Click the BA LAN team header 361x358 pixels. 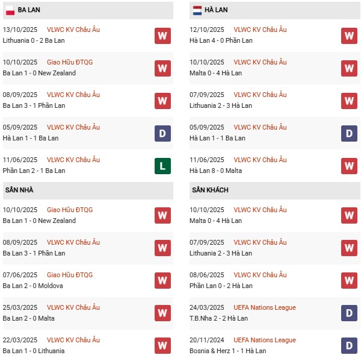[x=29, y=10]
